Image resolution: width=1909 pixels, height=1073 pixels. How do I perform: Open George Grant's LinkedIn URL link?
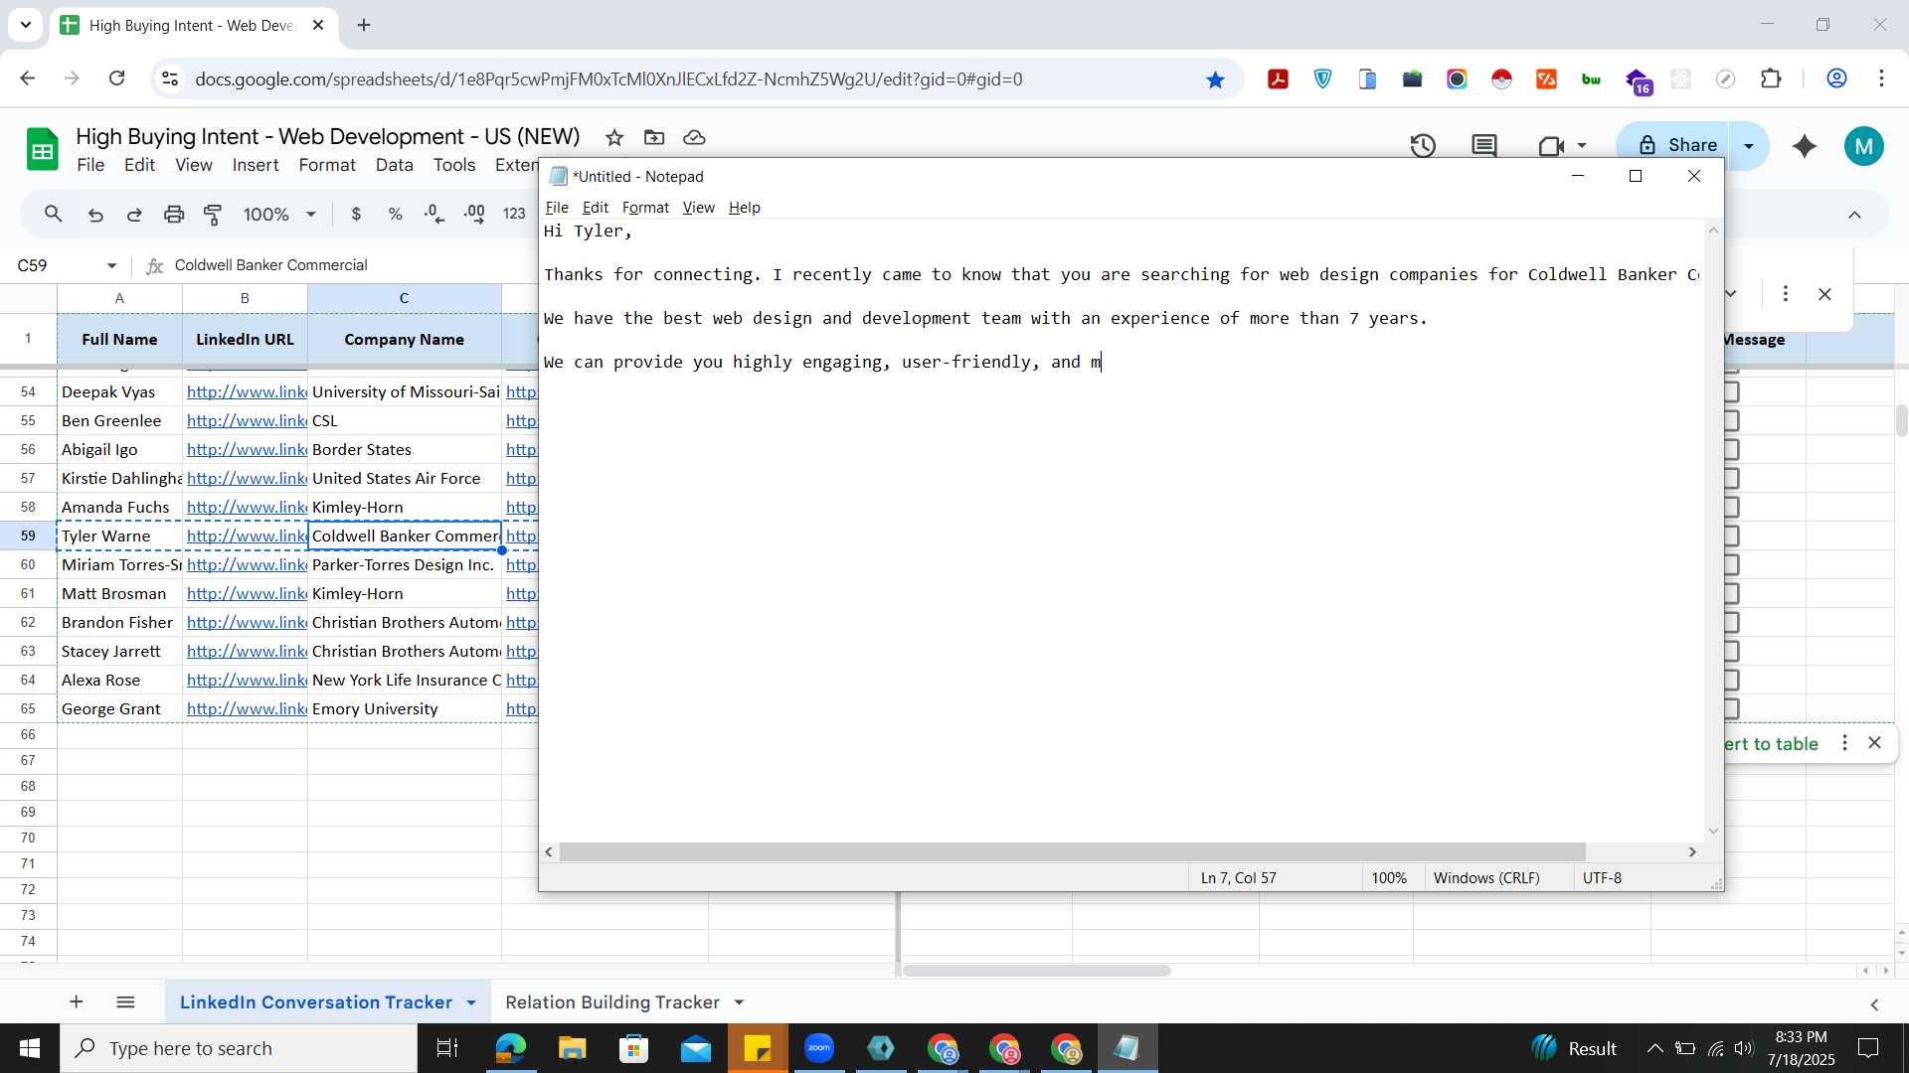(x=247, y=708)
